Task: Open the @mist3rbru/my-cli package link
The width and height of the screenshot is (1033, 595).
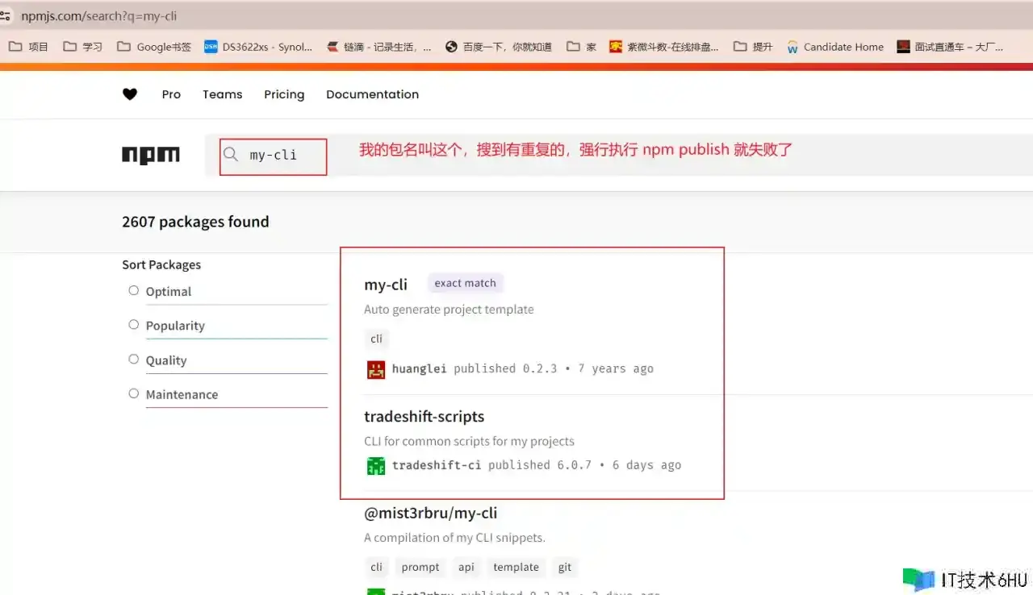Action: click(431, 513)
